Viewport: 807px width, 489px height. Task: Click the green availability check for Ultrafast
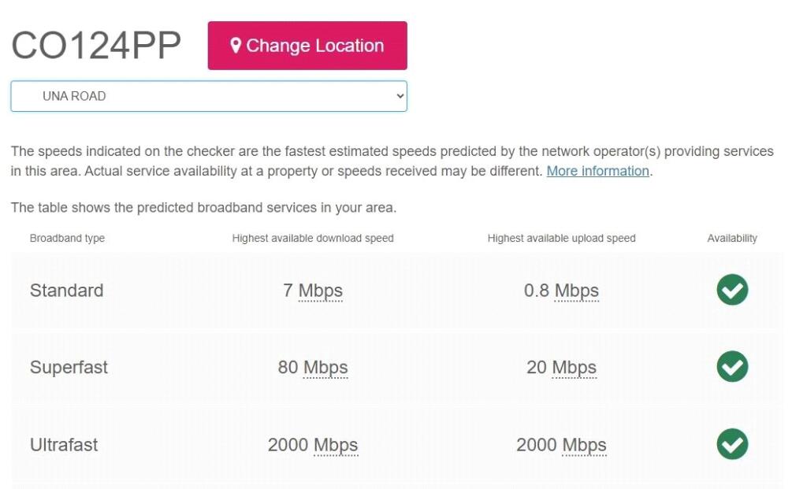(x=731, y=444)
